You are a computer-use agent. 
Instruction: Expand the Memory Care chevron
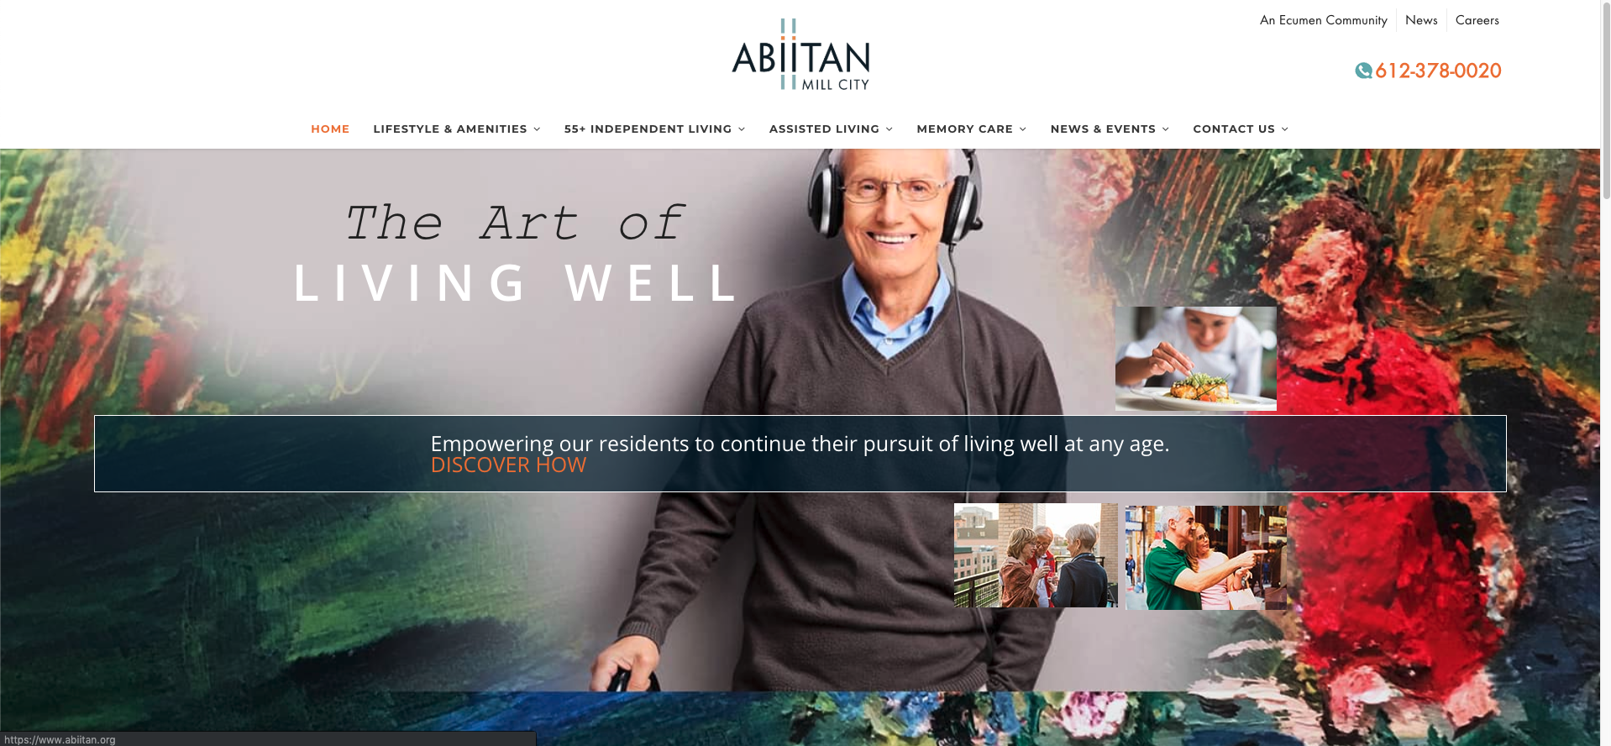1023,129
